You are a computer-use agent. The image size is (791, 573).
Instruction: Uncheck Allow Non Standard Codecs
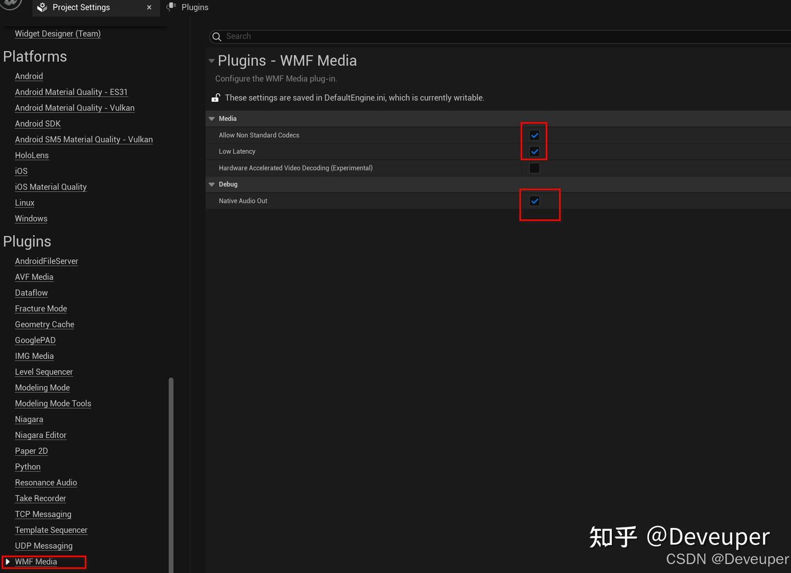coord(533,135)
